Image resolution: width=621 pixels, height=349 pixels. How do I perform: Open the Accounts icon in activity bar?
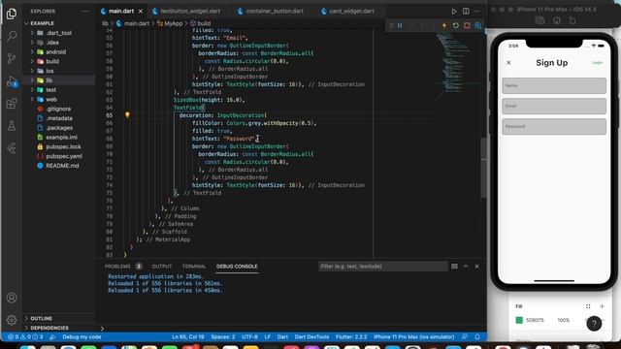(x=12, y=298)
